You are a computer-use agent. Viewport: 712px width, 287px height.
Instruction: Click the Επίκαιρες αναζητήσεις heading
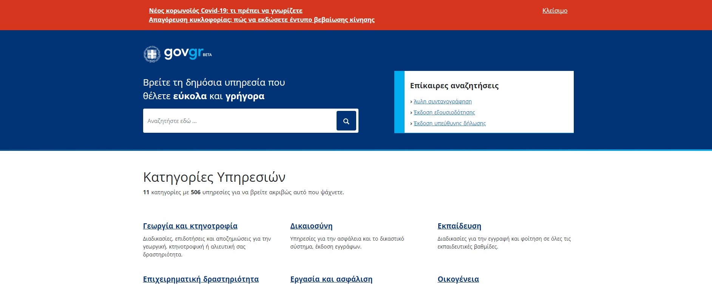click(454, 86)
